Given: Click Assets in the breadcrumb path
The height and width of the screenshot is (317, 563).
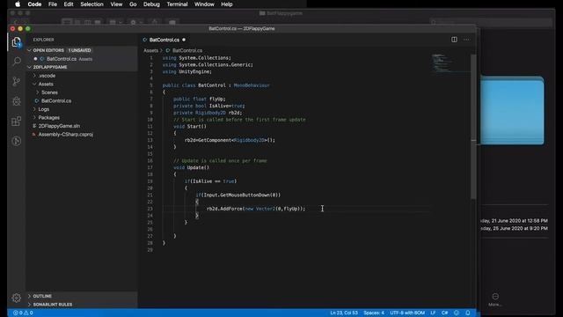Looking at the screenshot, I should point(150,51).
